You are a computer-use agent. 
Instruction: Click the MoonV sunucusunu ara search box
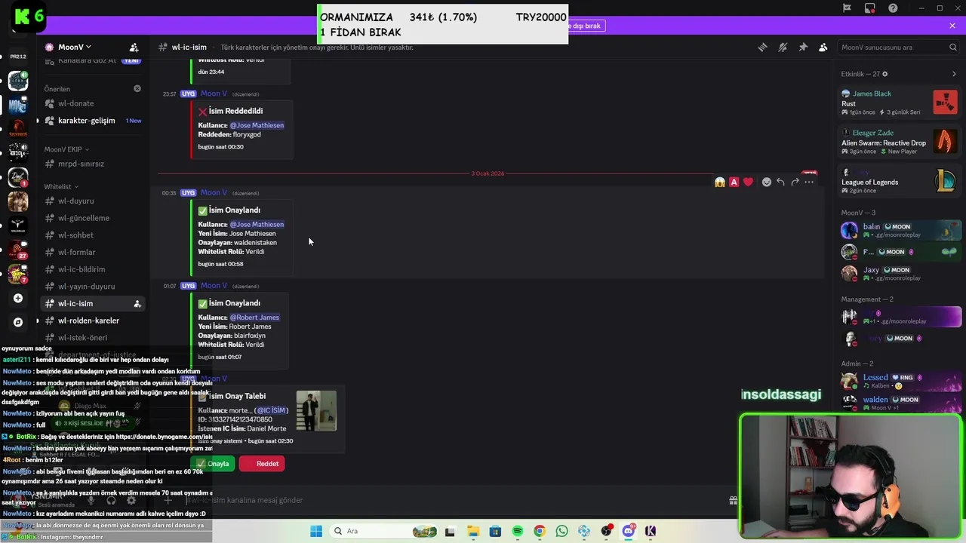pos(898,47)
